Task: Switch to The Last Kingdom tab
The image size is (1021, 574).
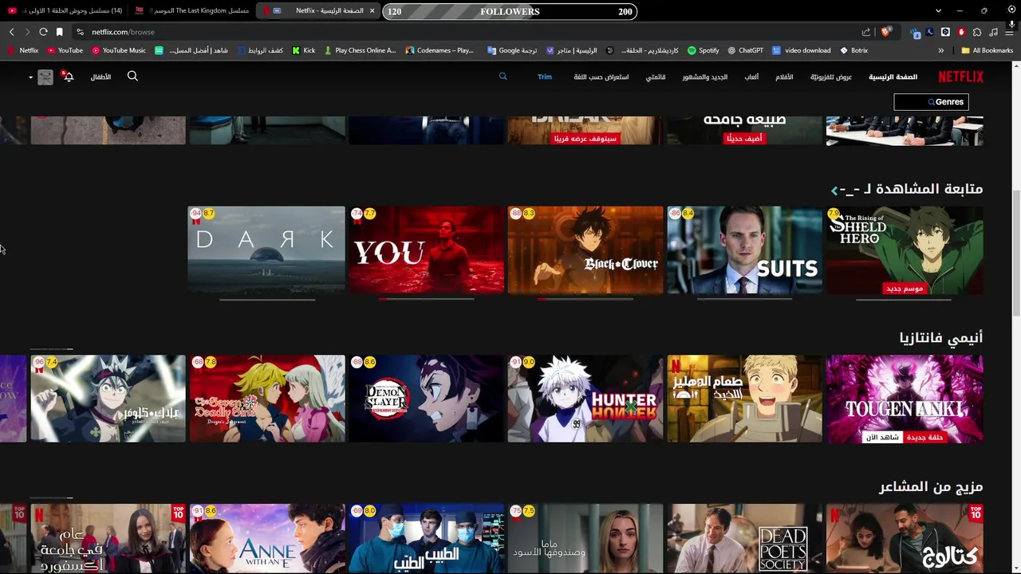Action: tap(192, 11)
